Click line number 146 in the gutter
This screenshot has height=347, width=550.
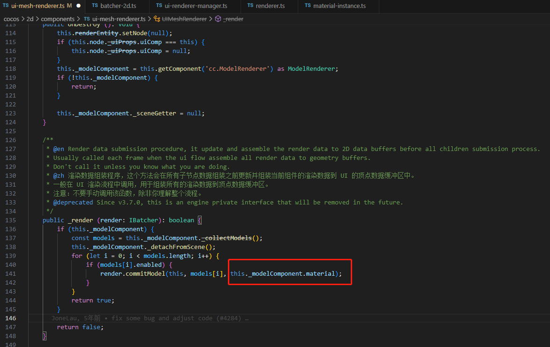pos(10,318)
